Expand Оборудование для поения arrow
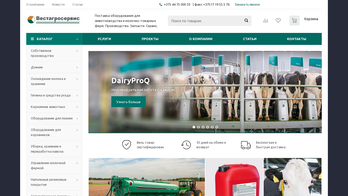348x196 pixels. tap(77, 119)
